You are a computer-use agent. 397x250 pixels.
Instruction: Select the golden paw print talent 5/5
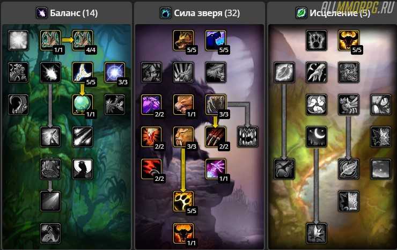click(x=183, y=201)
